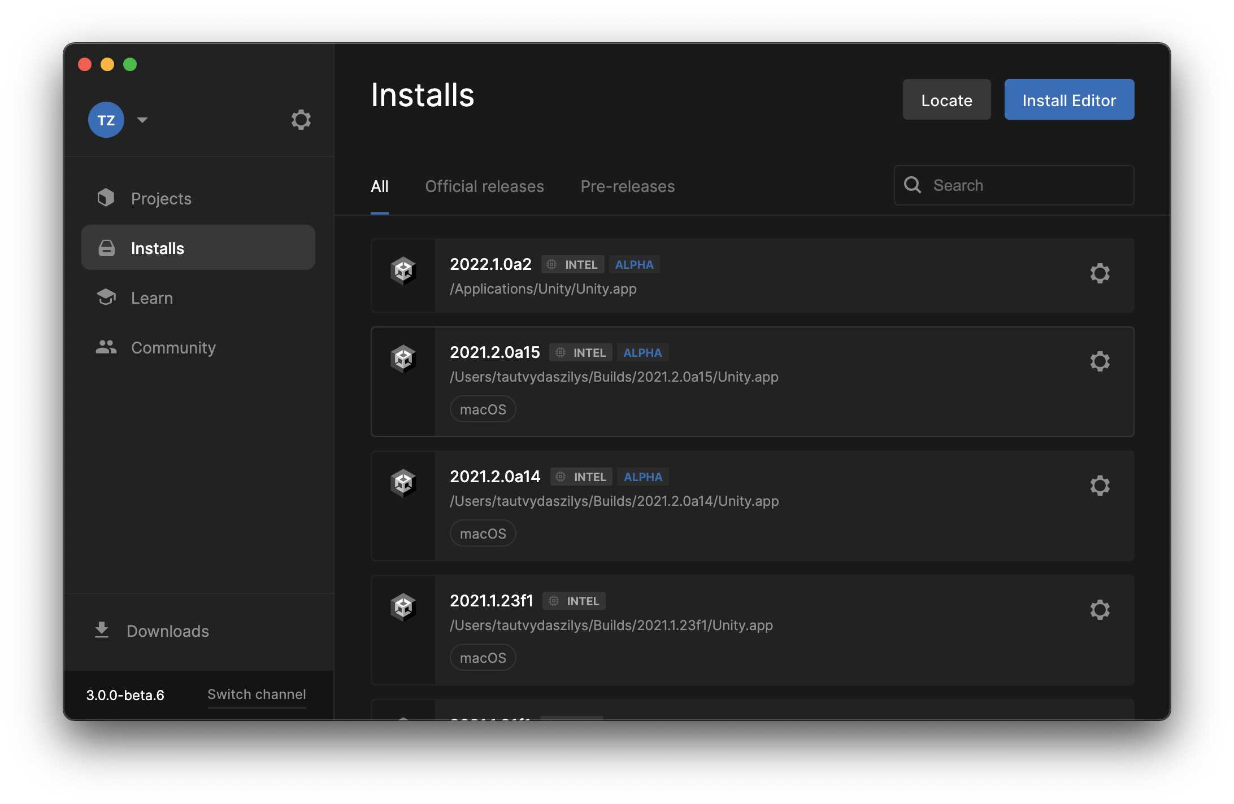This screenshot has height=804, width=1234.
Task: Click ALPHA tag on 2021.2.0a15
Action: (642, 352)
